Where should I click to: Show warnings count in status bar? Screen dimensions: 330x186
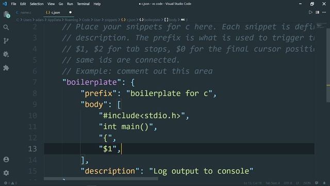14,183
